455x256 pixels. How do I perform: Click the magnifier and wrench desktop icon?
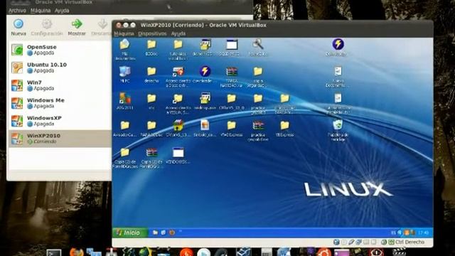point(257,44)
